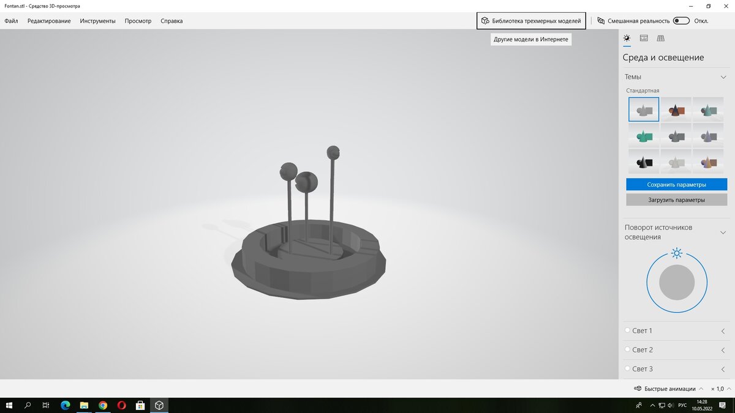735x413 pixels.
Task: Open the Grid and Views panel icon
Action: coord(661,38)
